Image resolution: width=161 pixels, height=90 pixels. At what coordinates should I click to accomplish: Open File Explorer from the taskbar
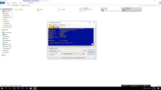tap(31, 88)
